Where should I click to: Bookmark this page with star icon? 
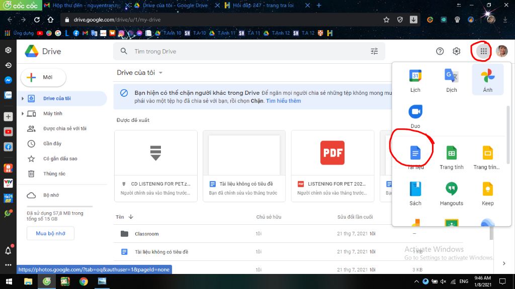pyautogui.click(x=386, y=20)
